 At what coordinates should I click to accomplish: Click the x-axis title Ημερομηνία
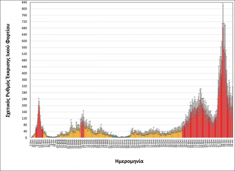[x=129, y=161]
